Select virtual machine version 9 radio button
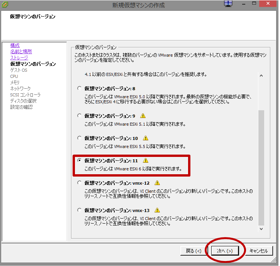This screenshot has height=266, width=280. point(80,116)
